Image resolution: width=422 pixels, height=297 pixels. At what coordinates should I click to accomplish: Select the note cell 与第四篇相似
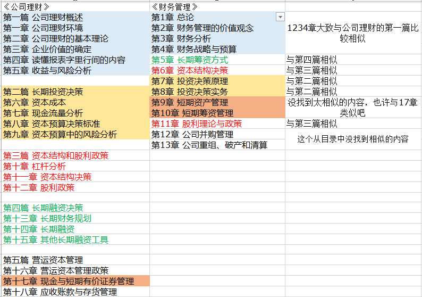click(x=353, y=60)
